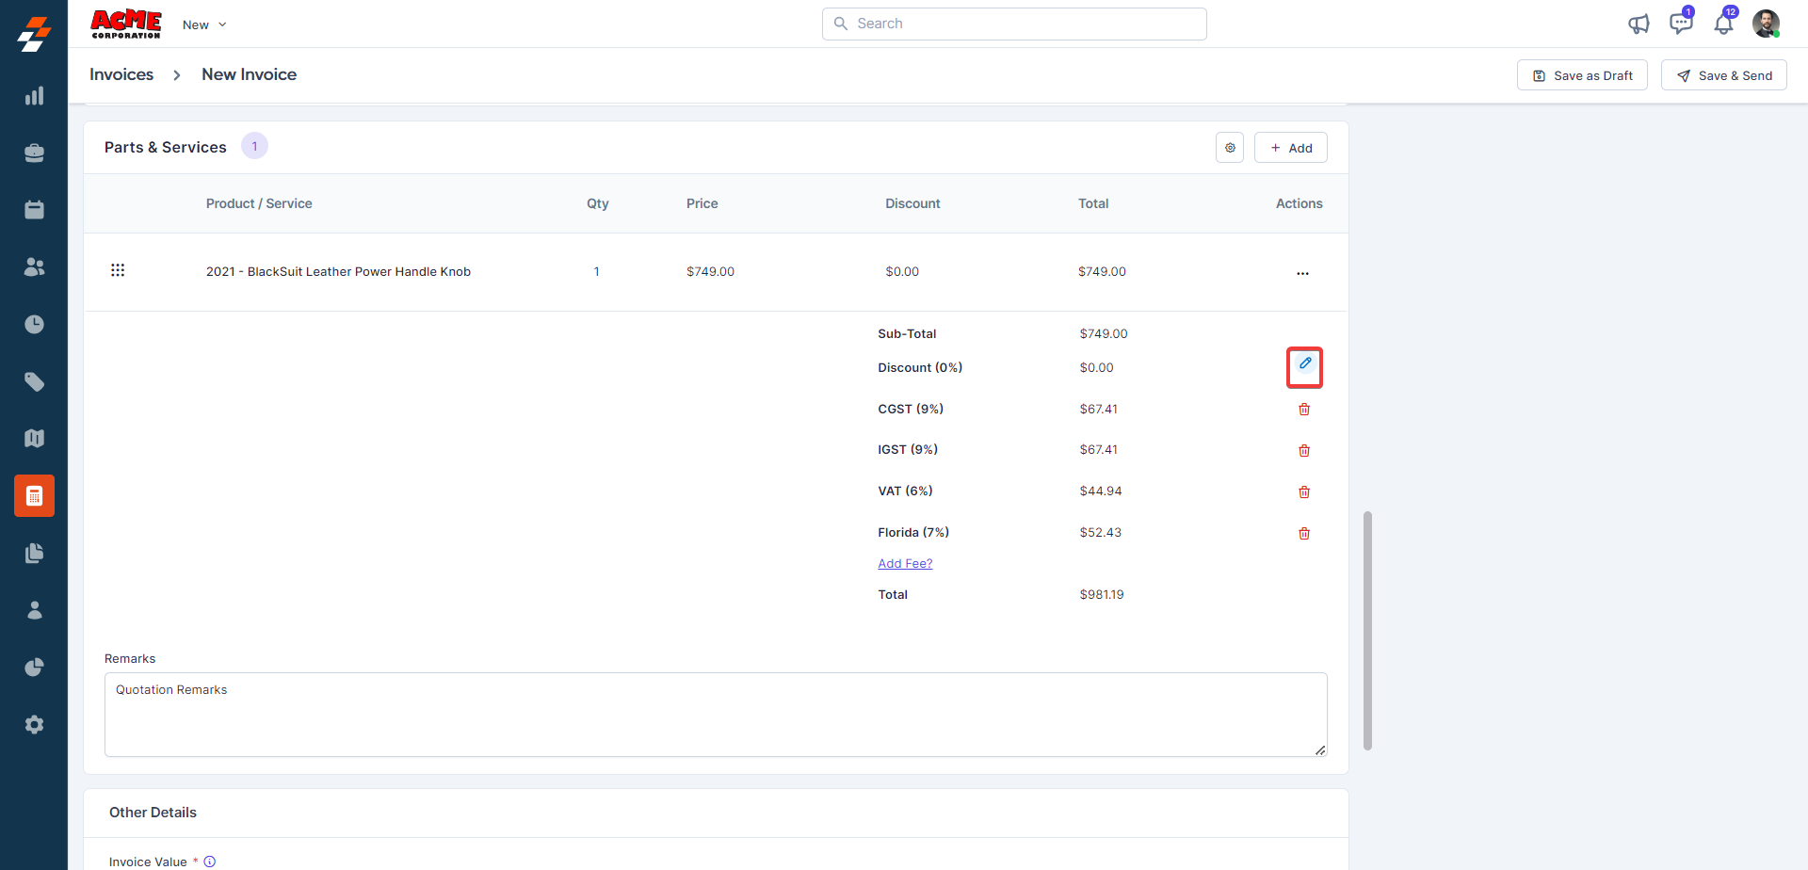Remove the IGST (9%) tax row
The height and width of the screenshot is (870, 1808).
[1304, 451]
